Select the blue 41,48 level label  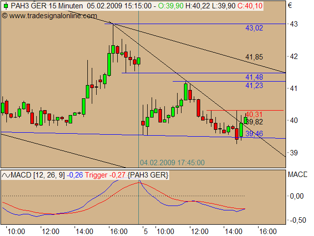coord(254,77)
